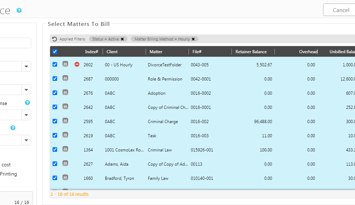
Task: Remove the Status = Active filter
Action: 122,39
